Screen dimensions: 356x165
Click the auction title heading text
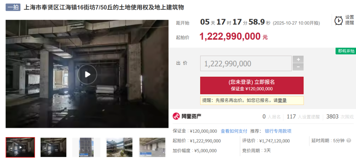click(x=104, y=8)
